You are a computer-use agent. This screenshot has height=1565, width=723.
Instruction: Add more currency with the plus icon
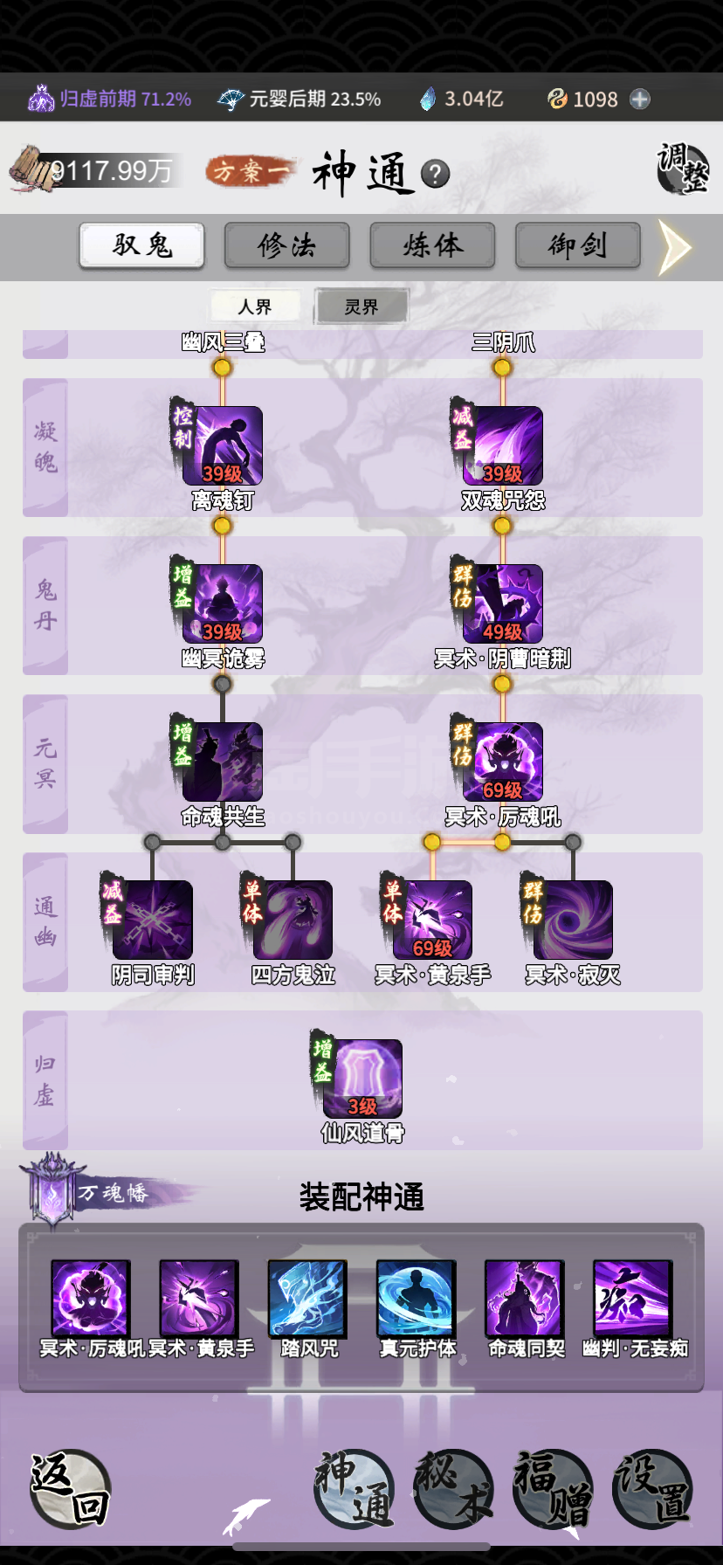click(640, 99)
